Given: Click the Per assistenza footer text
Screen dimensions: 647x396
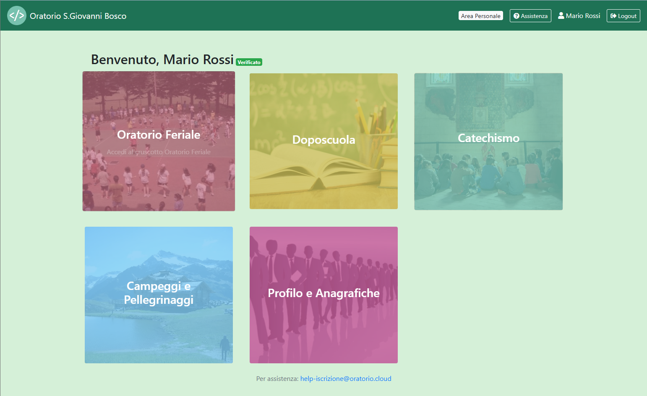Looking at the screenshot, I should 278,378.
